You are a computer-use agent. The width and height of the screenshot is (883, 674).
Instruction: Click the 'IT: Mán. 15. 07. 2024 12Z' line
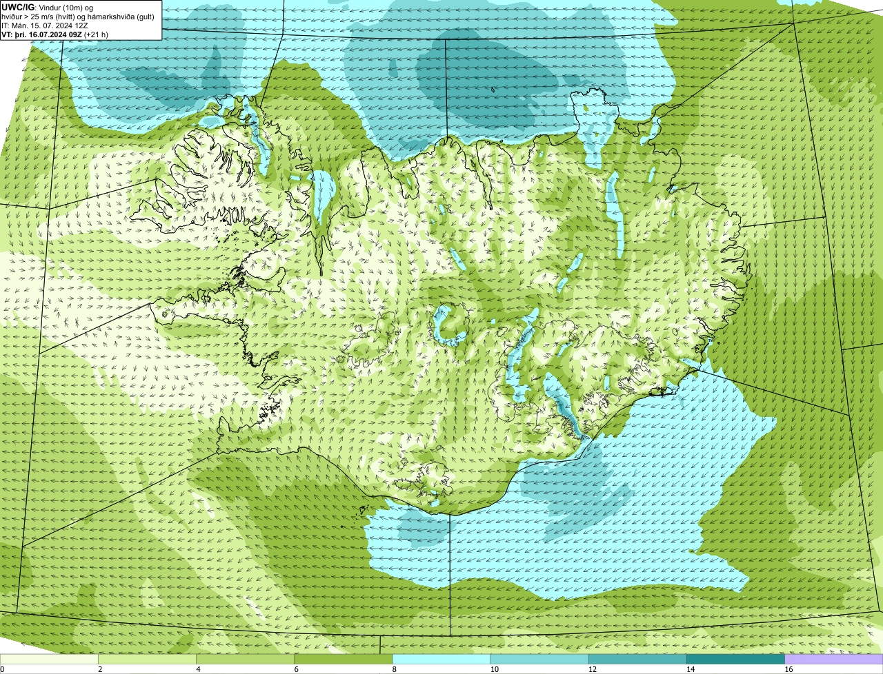(45, 25)
